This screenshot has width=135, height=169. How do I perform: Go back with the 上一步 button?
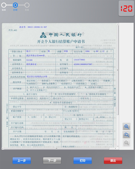(x=22, y=160)
